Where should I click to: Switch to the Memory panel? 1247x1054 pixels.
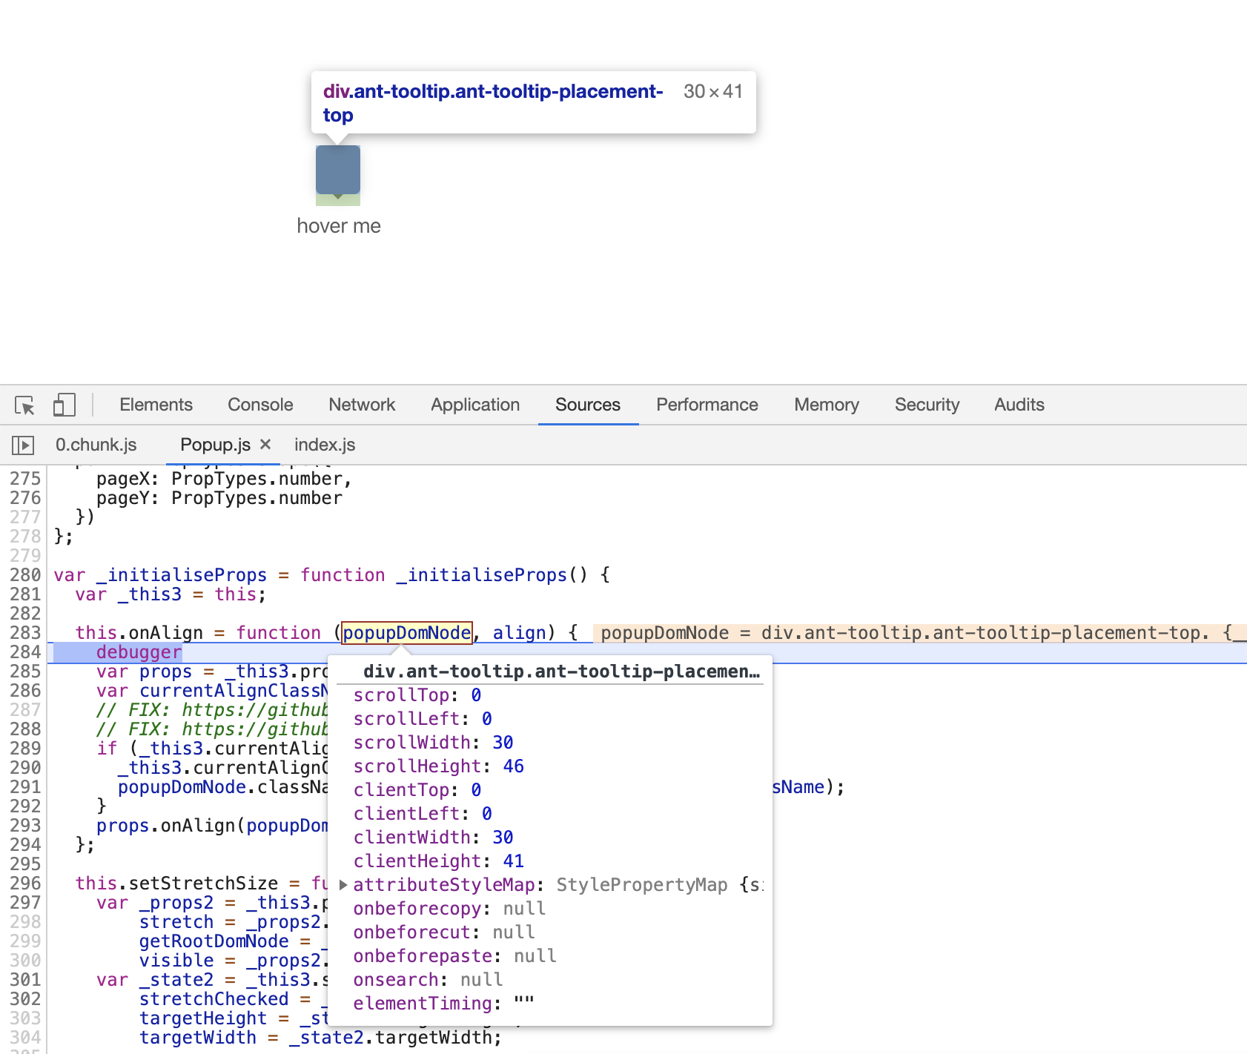[825, 405]
